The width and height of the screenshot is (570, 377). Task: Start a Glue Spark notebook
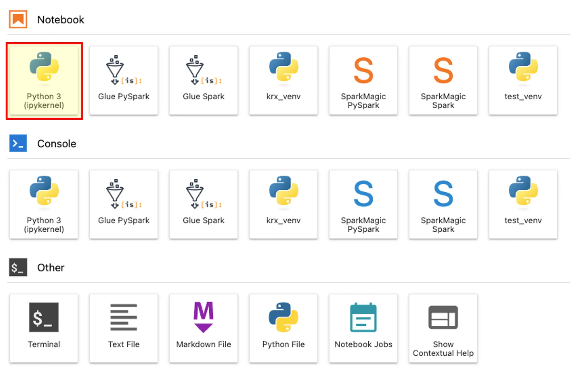pos(203,80)
